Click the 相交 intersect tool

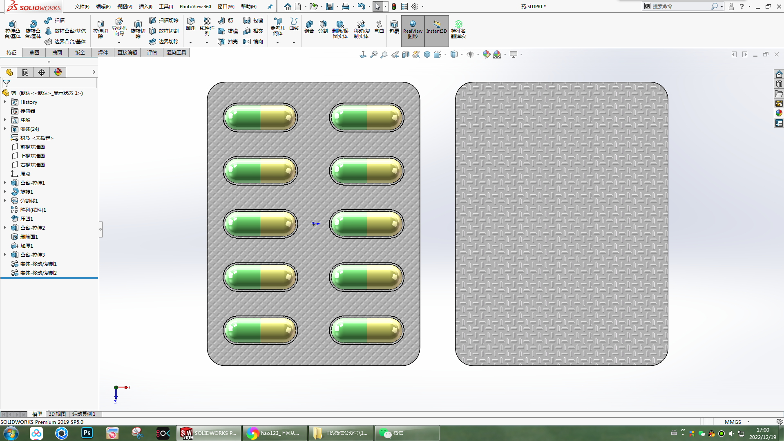click(x=253, y=31)
